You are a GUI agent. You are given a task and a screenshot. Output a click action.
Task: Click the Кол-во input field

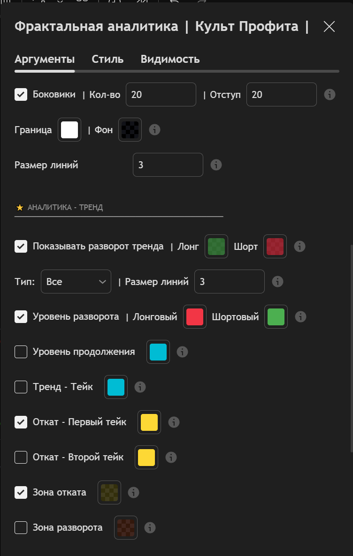(x=161, y=95)
